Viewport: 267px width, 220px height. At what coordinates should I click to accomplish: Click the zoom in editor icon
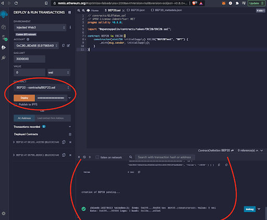point(83,10)
